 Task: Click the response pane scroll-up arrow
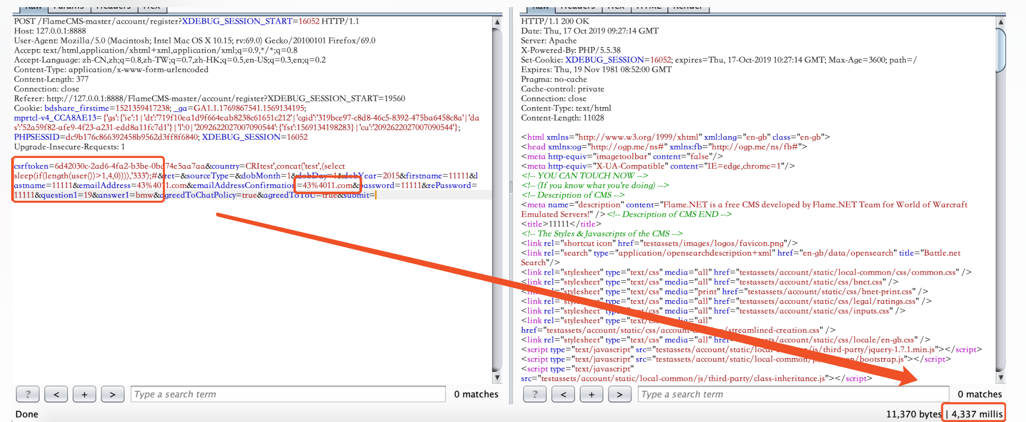[x=1000, y=22]
